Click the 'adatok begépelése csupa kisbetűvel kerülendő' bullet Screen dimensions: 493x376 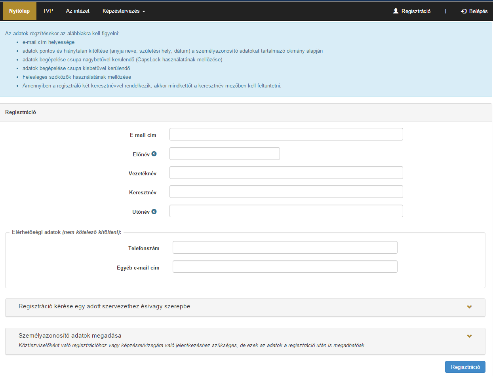pos(76,68)
